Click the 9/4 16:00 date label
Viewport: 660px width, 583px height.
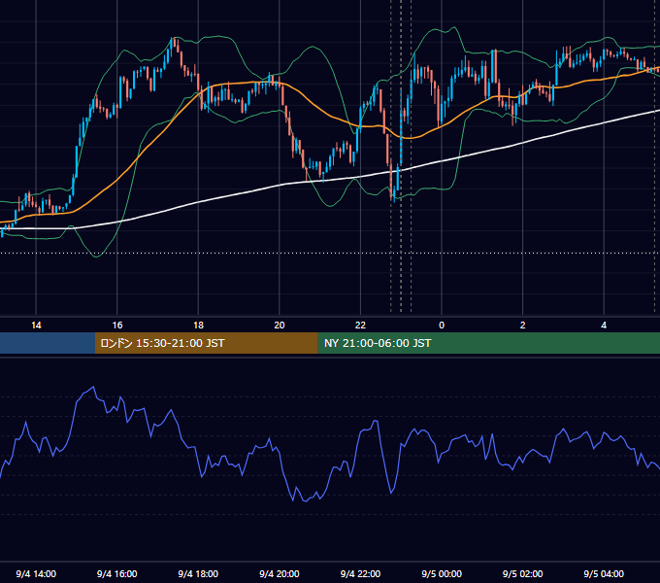(x=117, y=573)
